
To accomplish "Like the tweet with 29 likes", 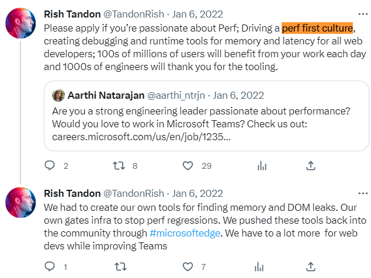I will point(188,166).
